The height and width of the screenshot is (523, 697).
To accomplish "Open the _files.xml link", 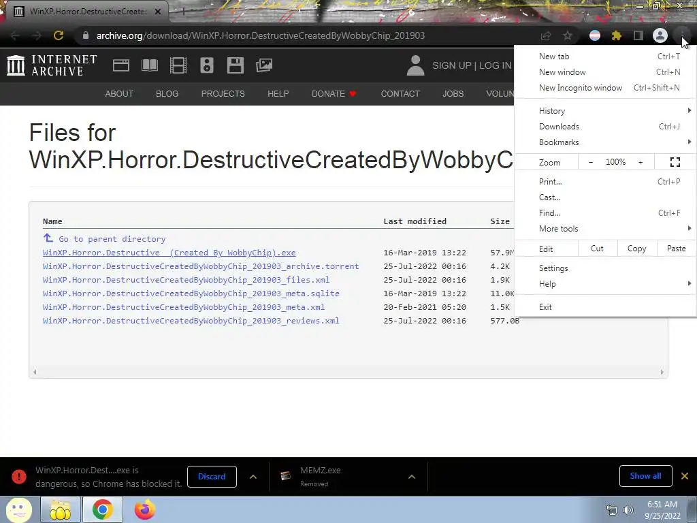I will tap(187, 280).
